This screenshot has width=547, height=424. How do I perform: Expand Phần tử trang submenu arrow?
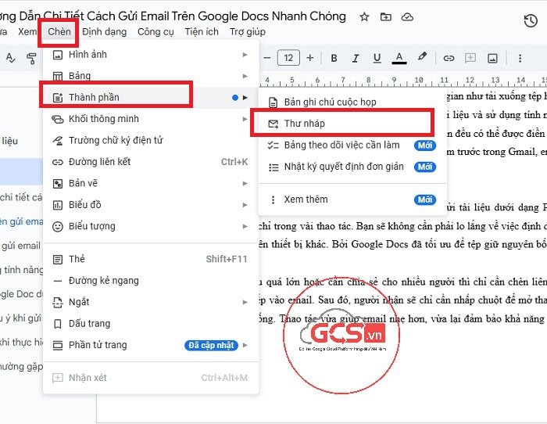coord(245,345)
